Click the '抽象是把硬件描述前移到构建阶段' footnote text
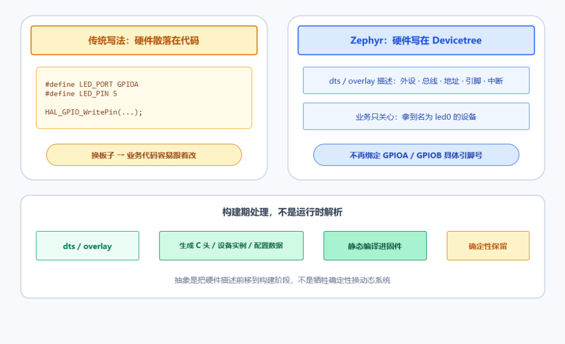The image size is (565, 344). pyautogui.click(x=233, y=280)
